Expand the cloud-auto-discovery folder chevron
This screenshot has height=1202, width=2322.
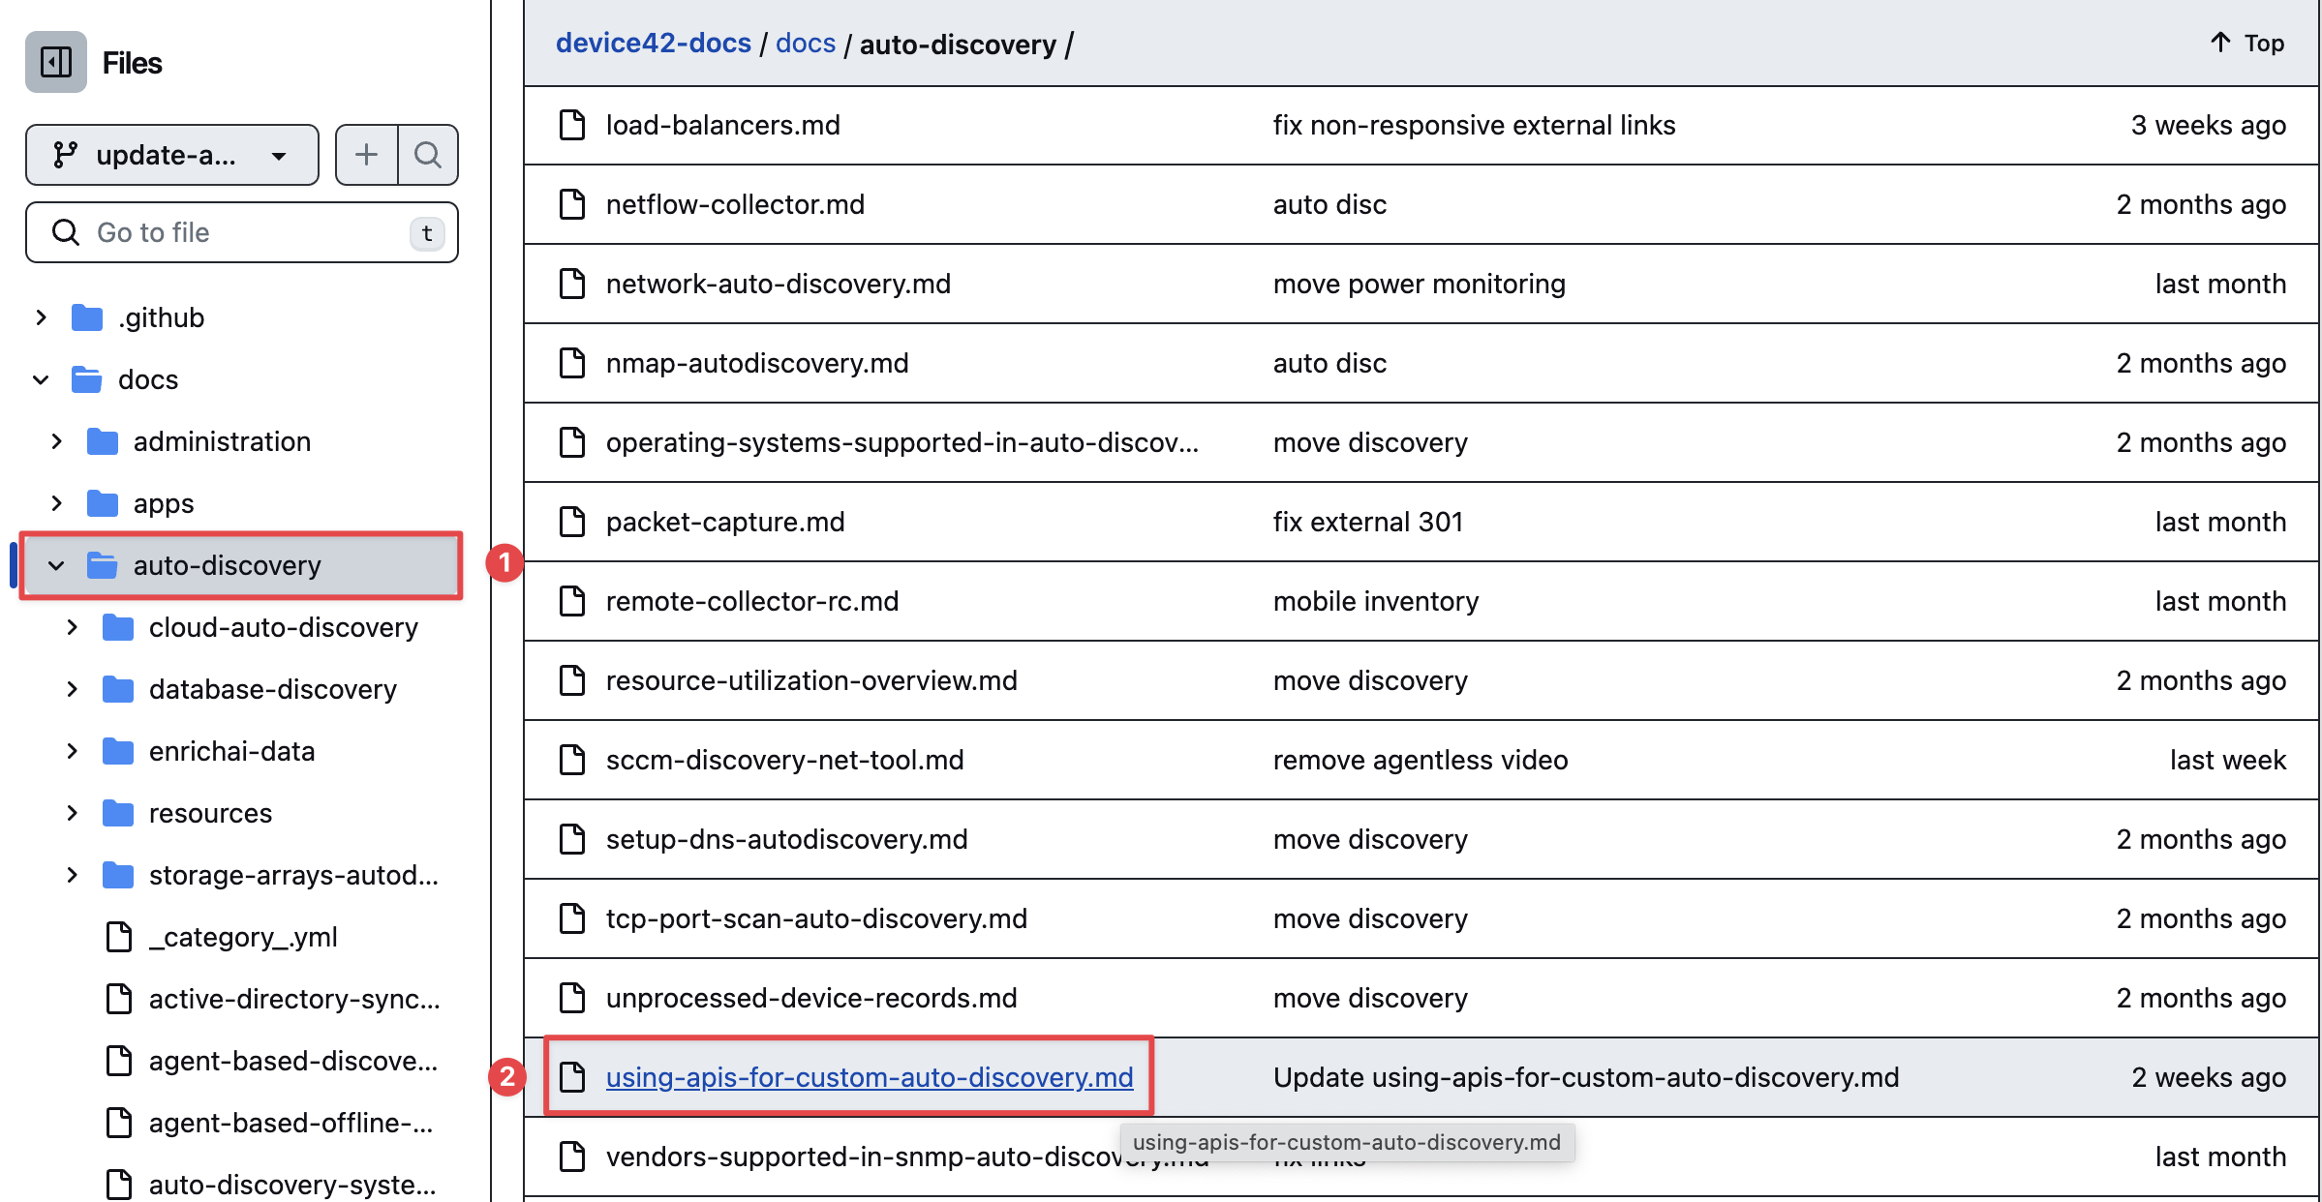[x=72, y=627]
